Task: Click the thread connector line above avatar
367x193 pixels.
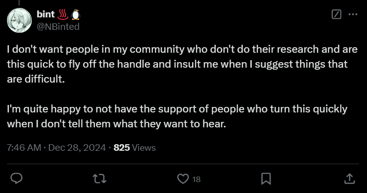Action: pyautogui.click(x=19, y=2)
